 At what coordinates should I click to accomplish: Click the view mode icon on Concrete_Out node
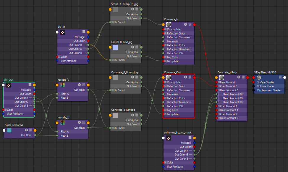click(x=190, y=77)
